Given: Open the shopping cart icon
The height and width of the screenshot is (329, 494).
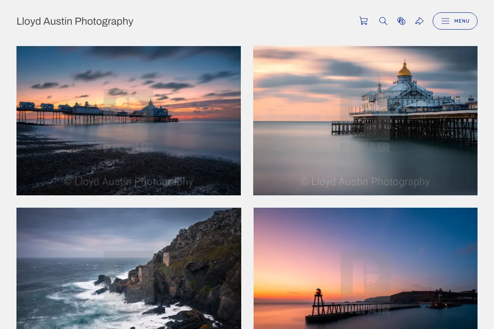Looking at the screenshot, I should pyautogui.click(x=364, y=21).
